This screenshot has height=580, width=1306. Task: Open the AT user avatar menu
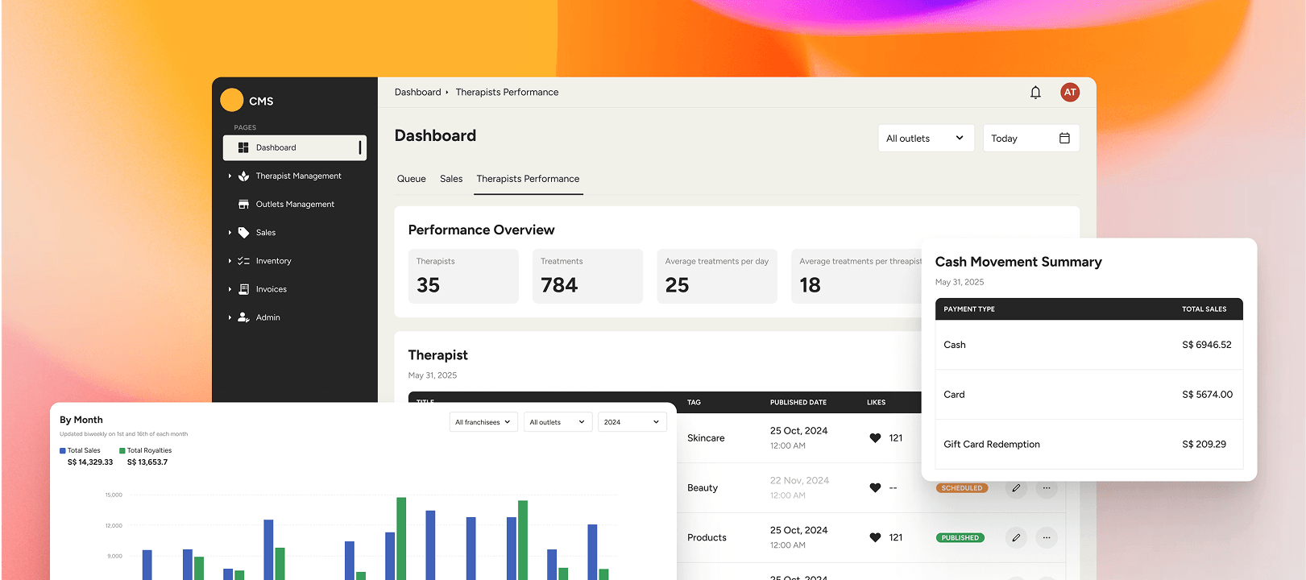1070,93
